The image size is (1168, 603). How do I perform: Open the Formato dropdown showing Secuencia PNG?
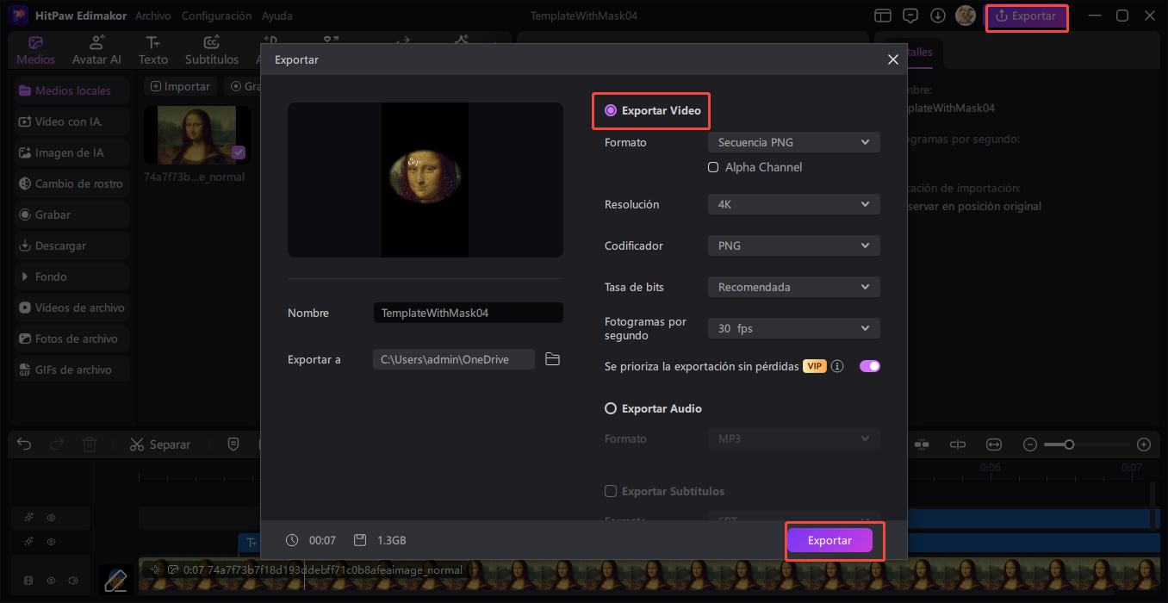pos(792,141)
